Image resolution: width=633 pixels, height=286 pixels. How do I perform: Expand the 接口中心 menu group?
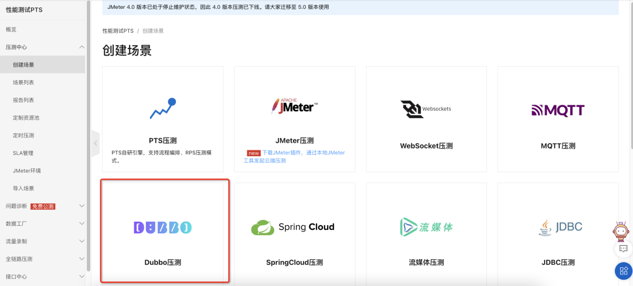(81, 277)
